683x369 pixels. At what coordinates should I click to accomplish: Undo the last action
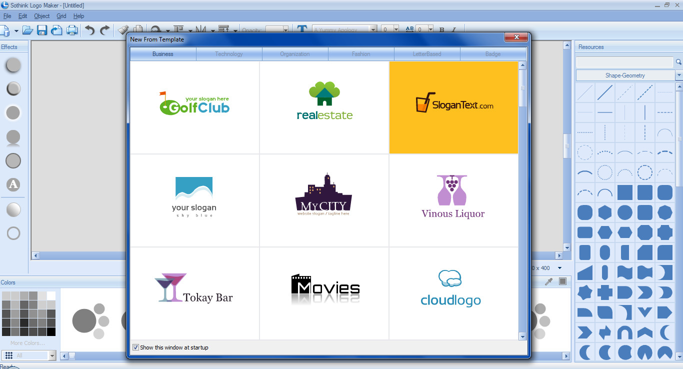point(89,30)
